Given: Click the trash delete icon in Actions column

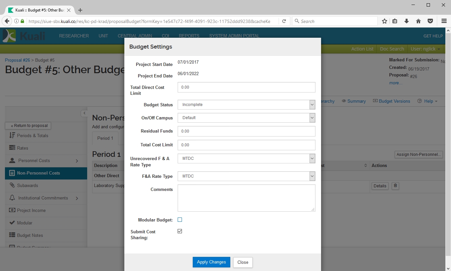Looking at the screenshot, I should tap(395, 186).
